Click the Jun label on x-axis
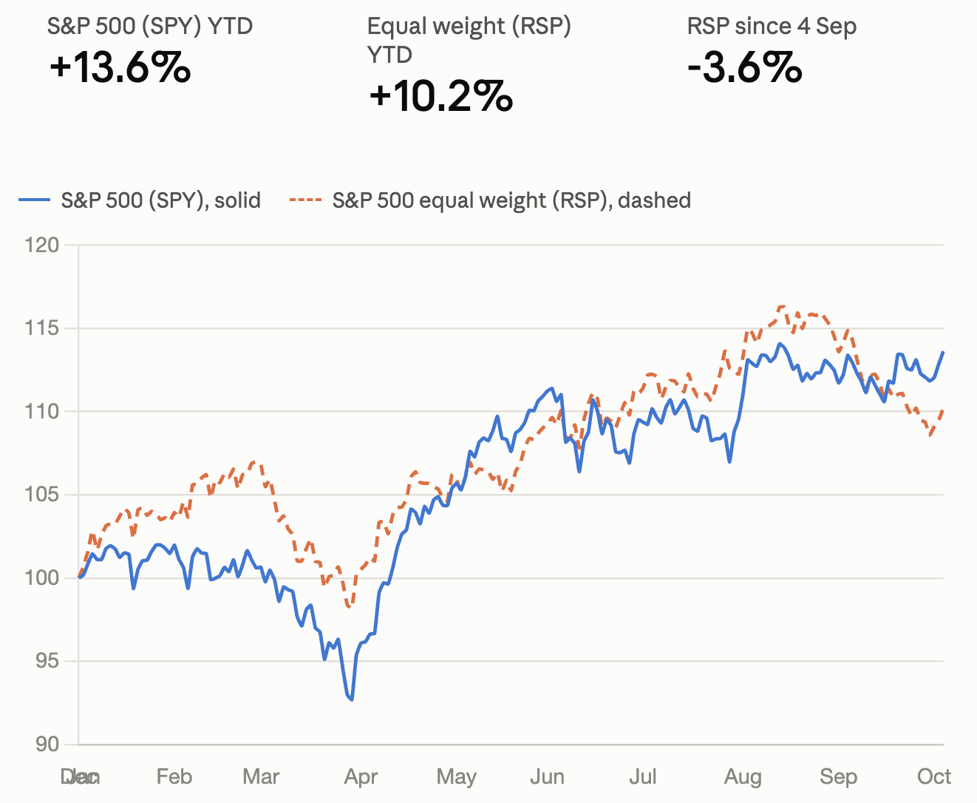The height and width of the screenshot is (803, 977). (x=547, y=776)
